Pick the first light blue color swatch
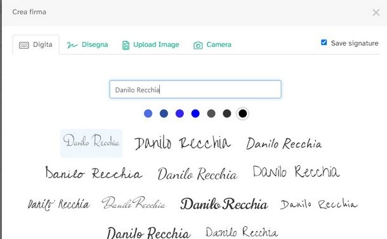 148,113
